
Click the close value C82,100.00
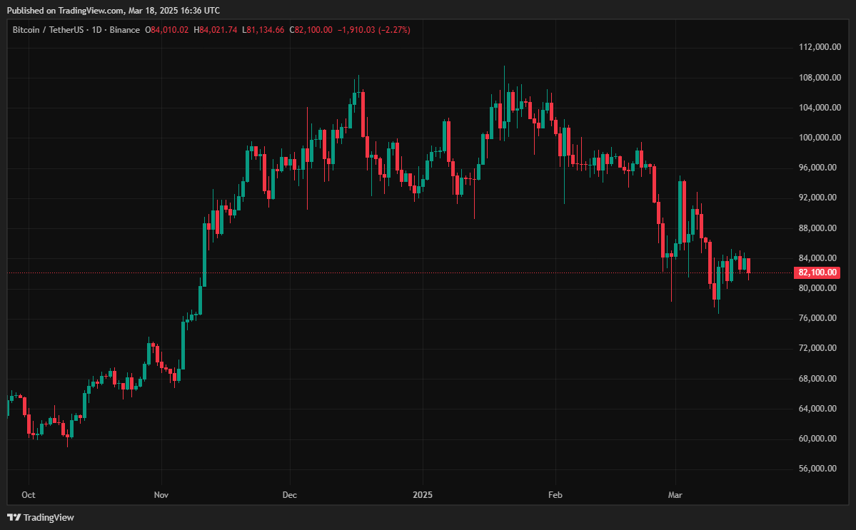[311, 30]
